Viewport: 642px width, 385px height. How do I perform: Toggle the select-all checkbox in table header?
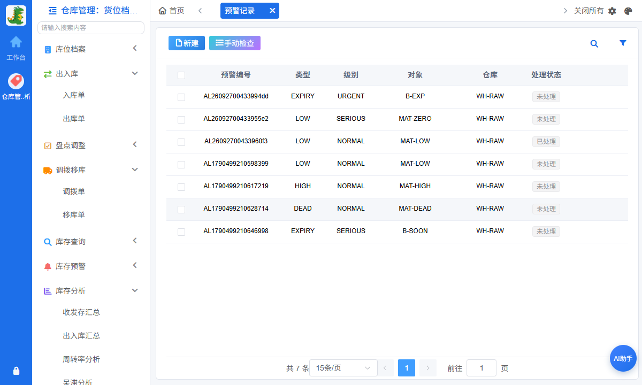(181, 75)
